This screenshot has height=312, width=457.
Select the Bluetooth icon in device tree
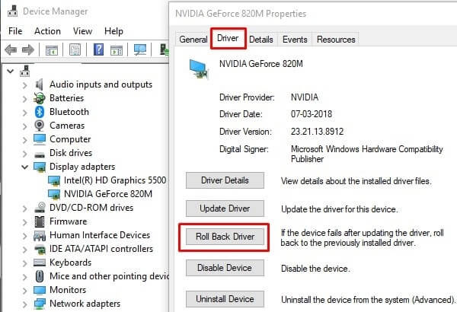(x=40, y=112)
